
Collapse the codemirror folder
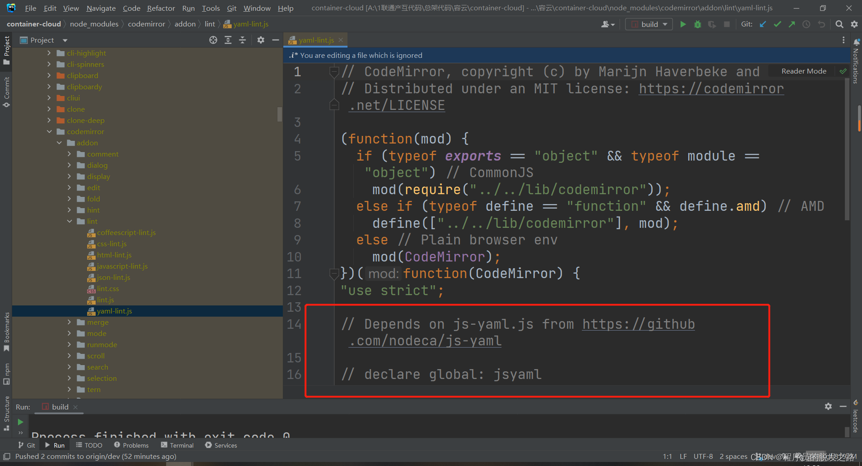click(x=49, y=131)
